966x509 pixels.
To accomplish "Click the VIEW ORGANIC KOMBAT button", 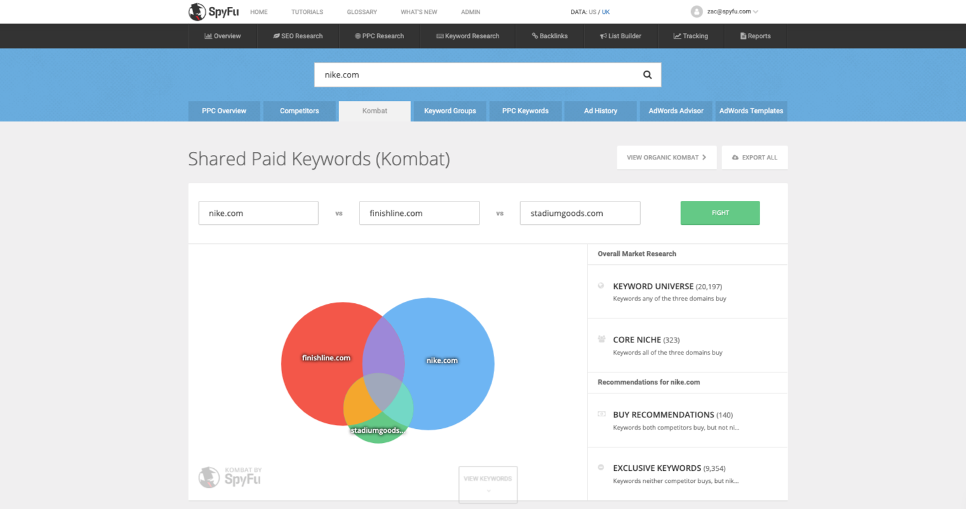I will (x=666, y=158).
